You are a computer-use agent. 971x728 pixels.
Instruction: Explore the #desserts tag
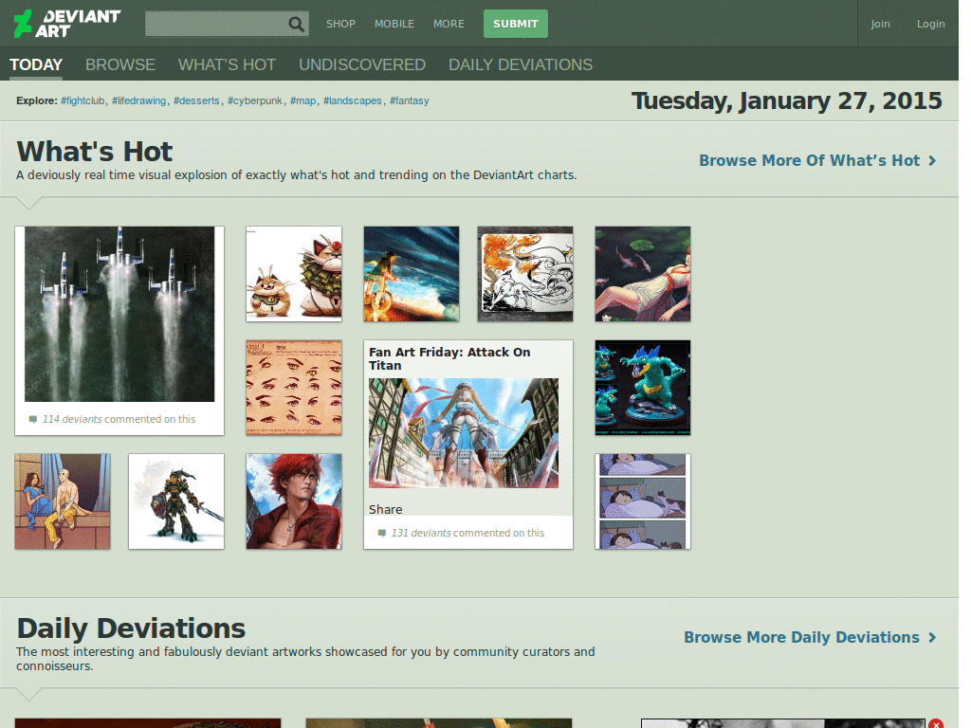196,100
